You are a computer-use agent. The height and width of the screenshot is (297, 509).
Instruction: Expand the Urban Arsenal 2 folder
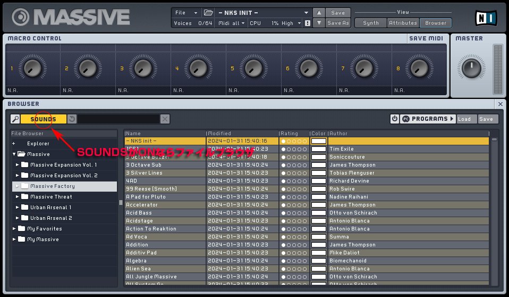[18, 218]
